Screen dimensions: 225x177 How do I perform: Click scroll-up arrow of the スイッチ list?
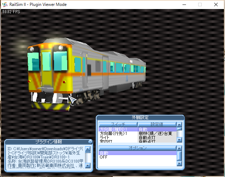click(x=179, y=124)
